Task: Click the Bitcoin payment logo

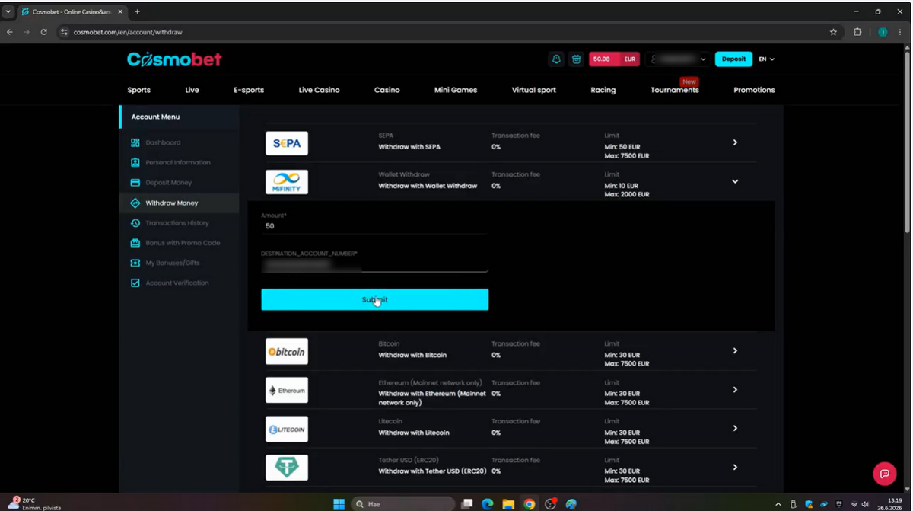Action: click(x=287, y=351)
